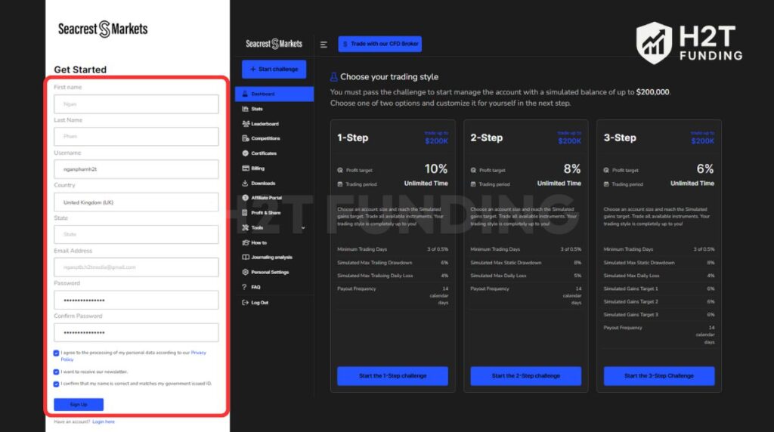Open Personal Settings menu item
This screenshot has height=432, width=774.
(x=274, y=272)
